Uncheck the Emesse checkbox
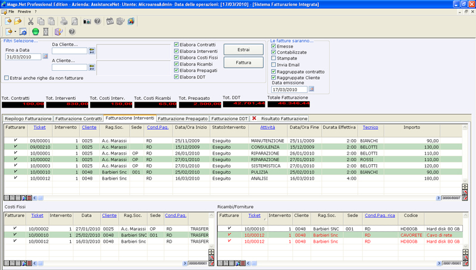This screenshot has height=270, width=476. pyautogui.click(x=274, y=46)
